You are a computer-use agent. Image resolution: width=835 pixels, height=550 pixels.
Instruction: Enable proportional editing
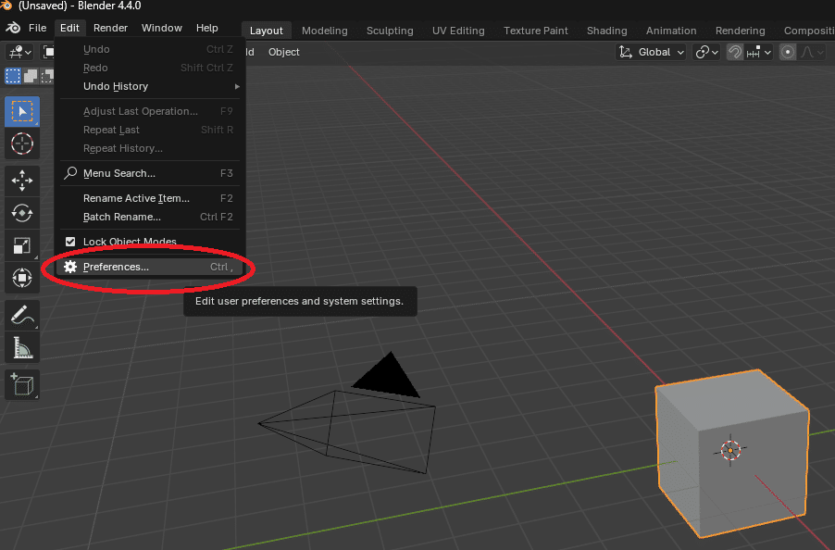(x=786, y=52)
